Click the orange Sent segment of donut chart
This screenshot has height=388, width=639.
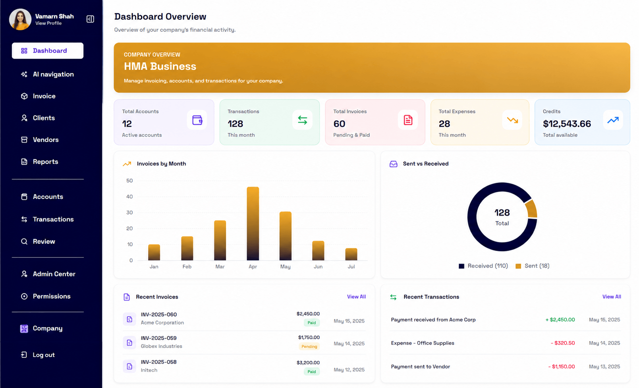coord(532,209)
